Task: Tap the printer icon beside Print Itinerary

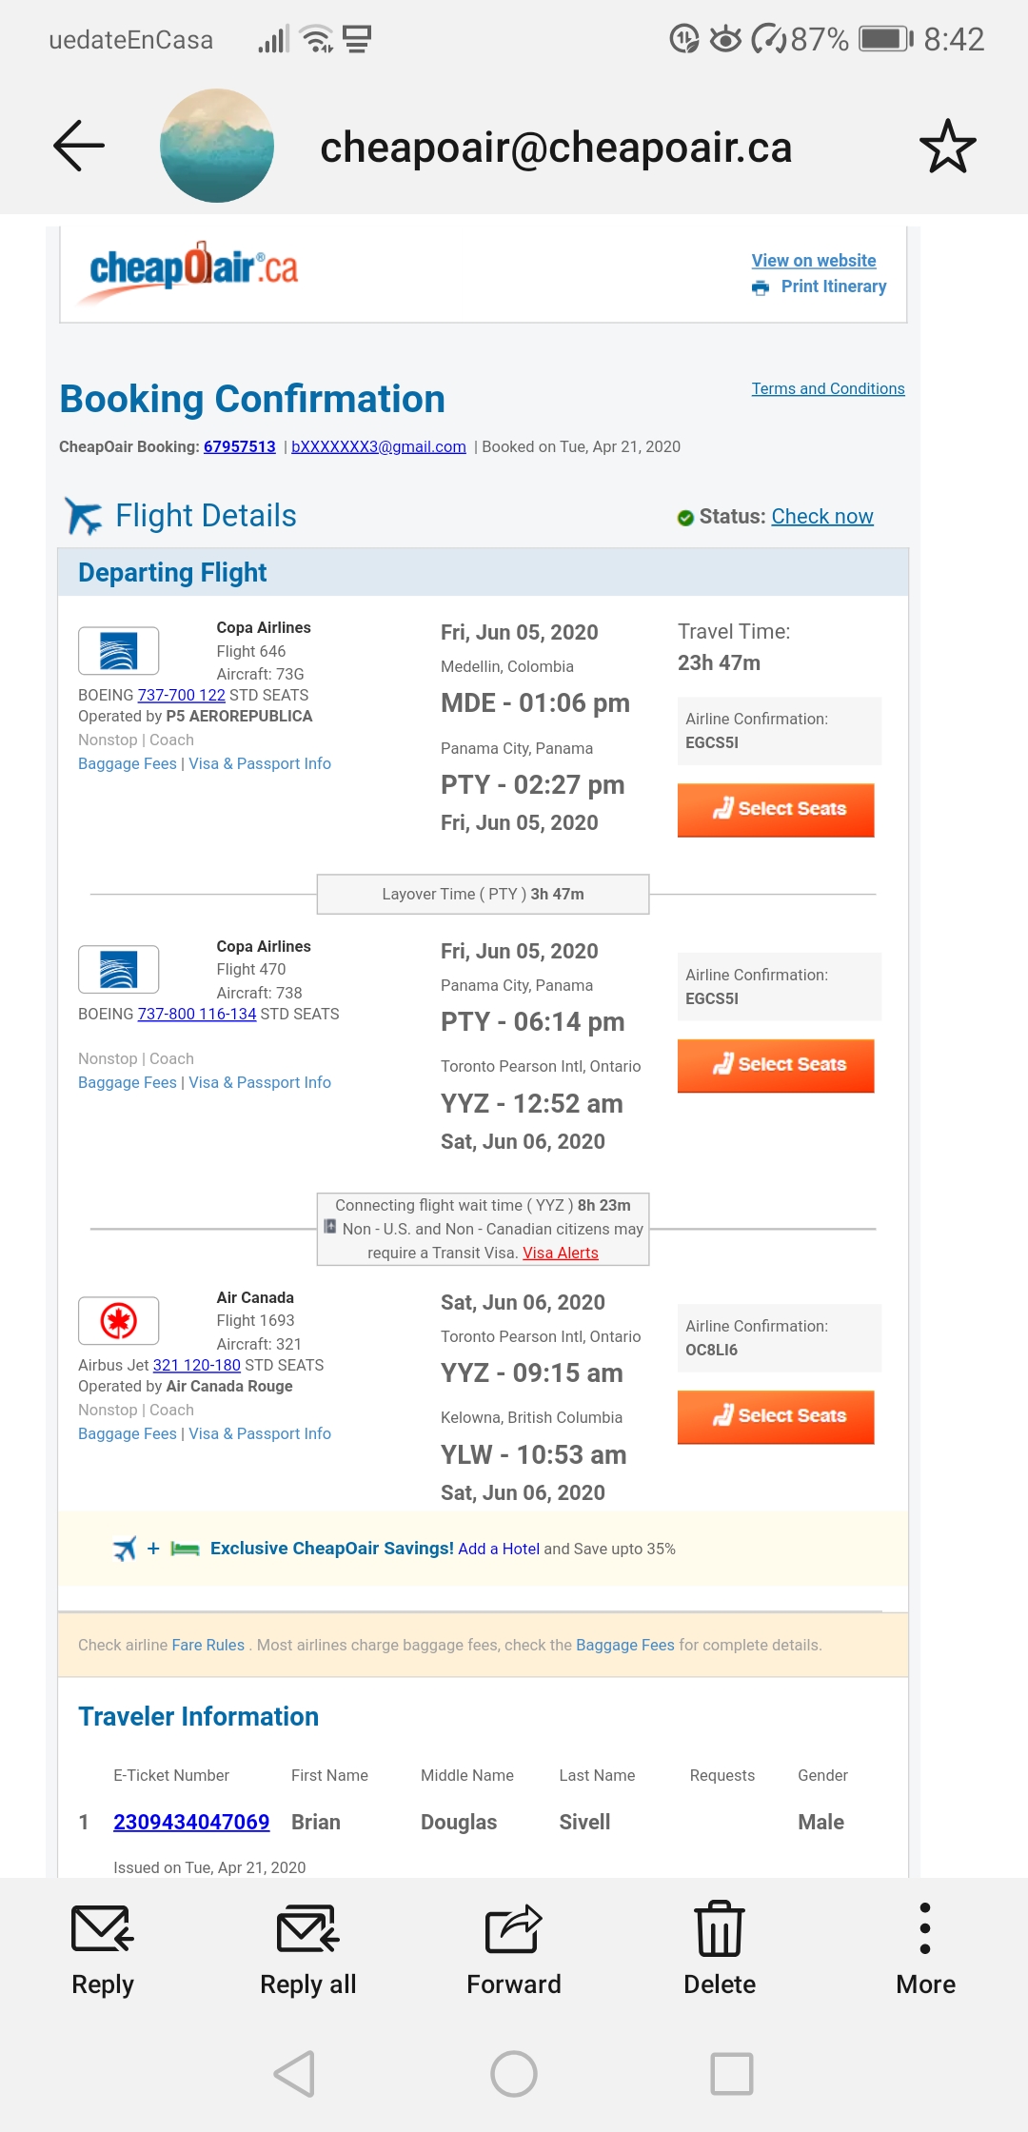Action: tap(759, 286)
